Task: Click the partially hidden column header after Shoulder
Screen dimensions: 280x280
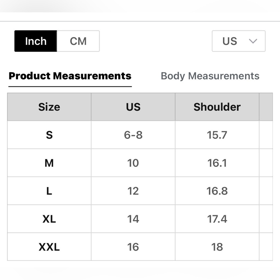Action: [266, 107]
